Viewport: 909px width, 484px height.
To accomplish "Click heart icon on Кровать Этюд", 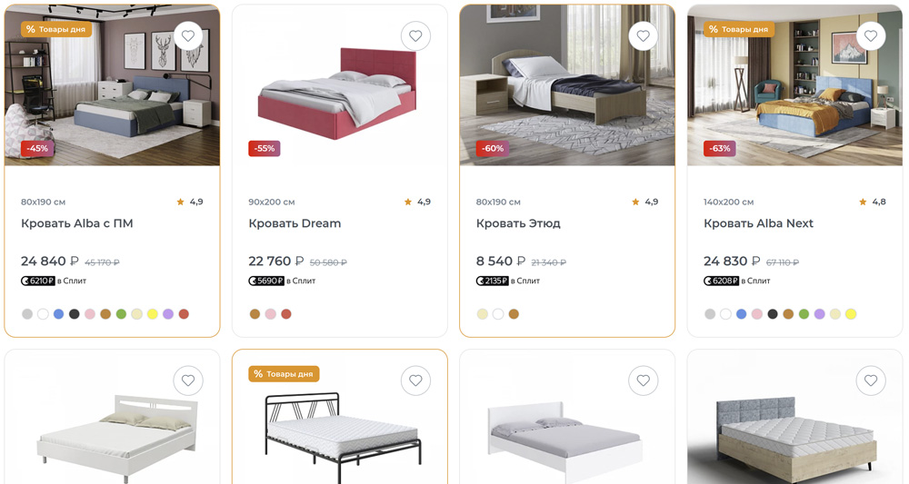I will click(644, 36).
